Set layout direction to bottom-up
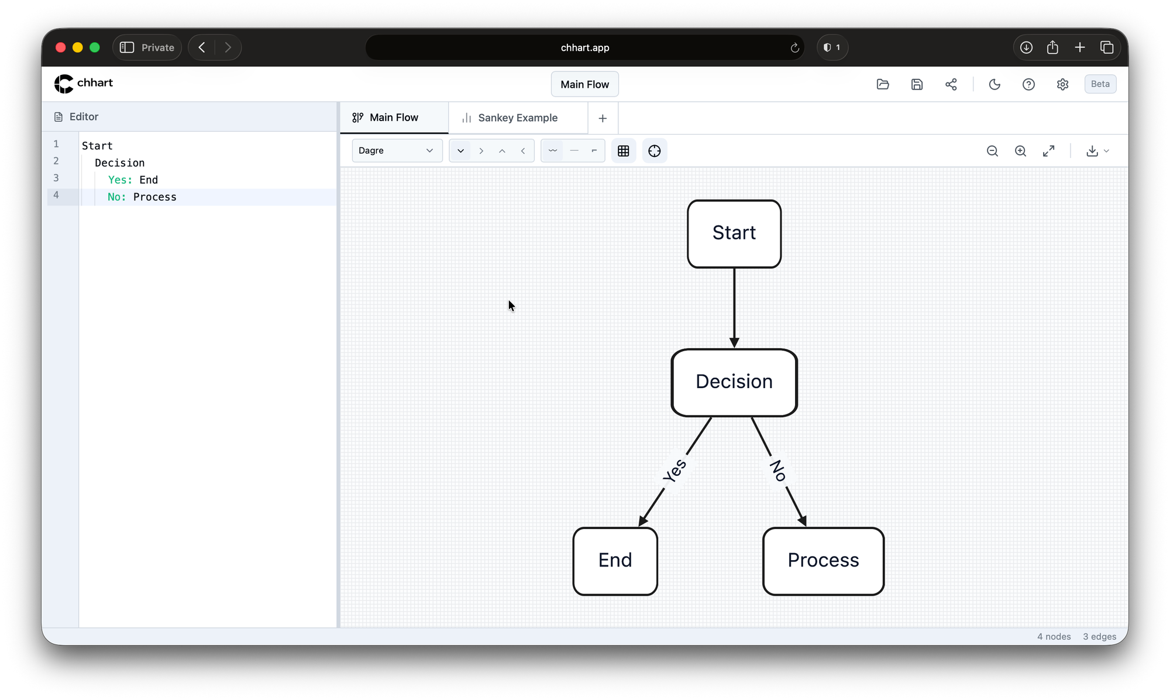 click(502, 151)
